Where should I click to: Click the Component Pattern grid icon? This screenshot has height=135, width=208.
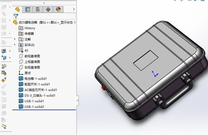[x=4, y=20]
